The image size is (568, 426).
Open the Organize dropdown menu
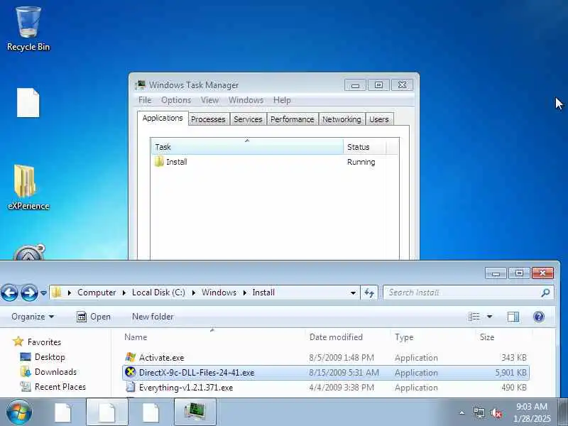pyautogui.click(x=33, y=317)
